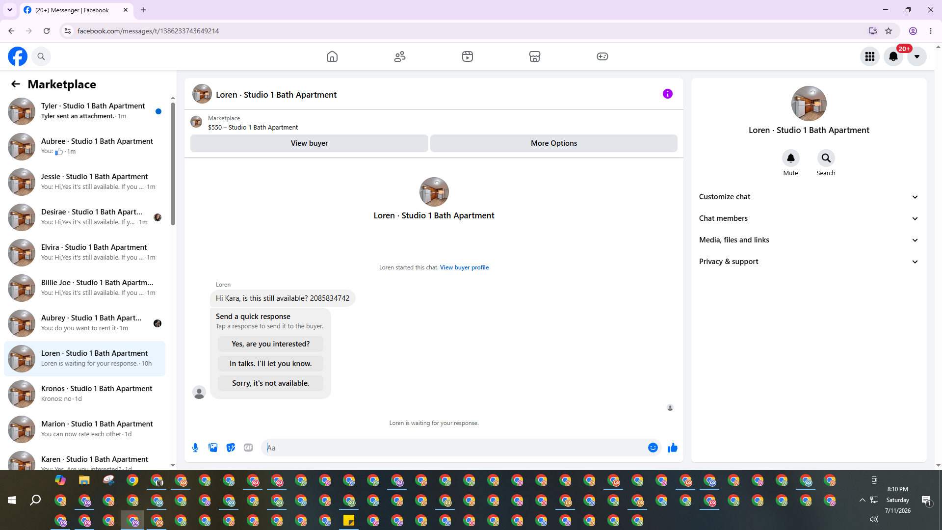The width and height of the screenshot is (942, 530).
Task: Open the taskbar volume control
Action: tap(874, 519)
